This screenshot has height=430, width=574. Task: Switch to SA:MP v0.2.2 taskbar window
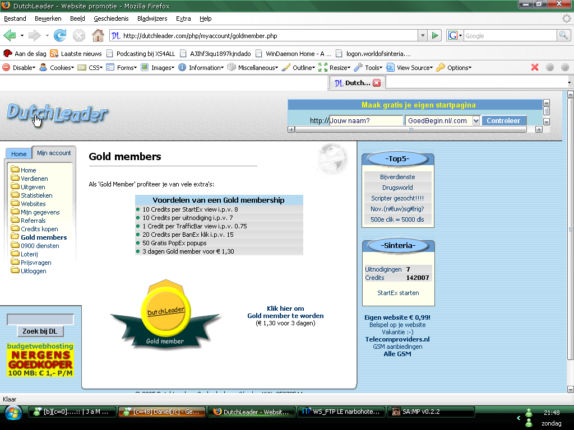(430, 412)
